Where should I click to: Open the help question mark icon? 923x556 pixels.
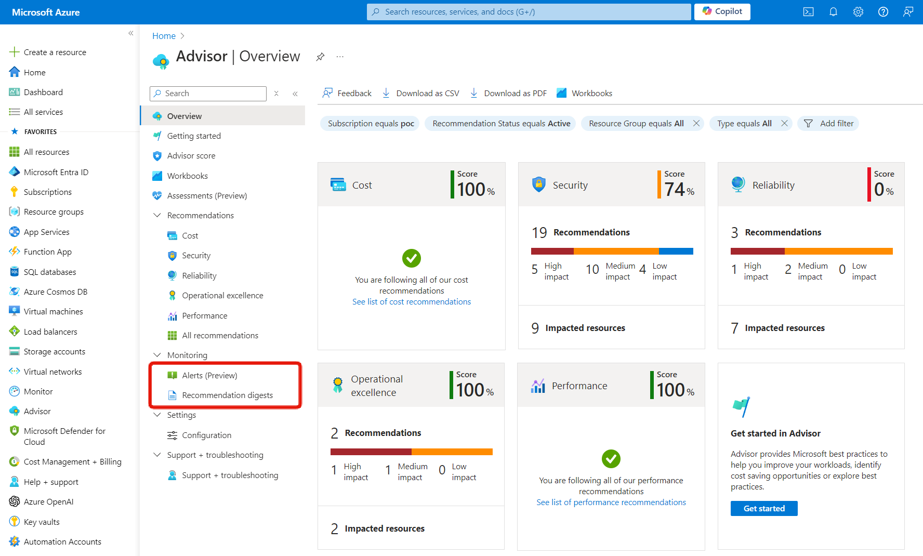click(x=883, y=12)
